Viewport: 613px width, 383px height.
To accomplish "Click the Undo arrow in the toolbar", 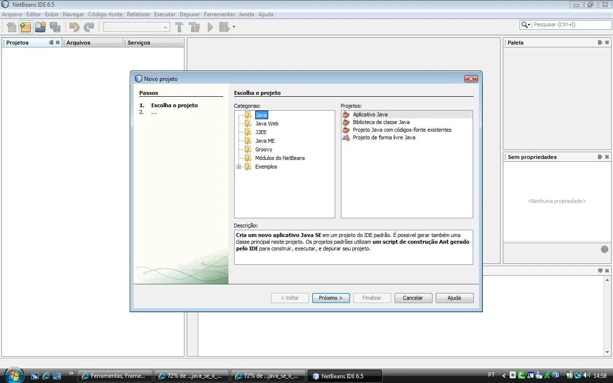I will (74, 27).
